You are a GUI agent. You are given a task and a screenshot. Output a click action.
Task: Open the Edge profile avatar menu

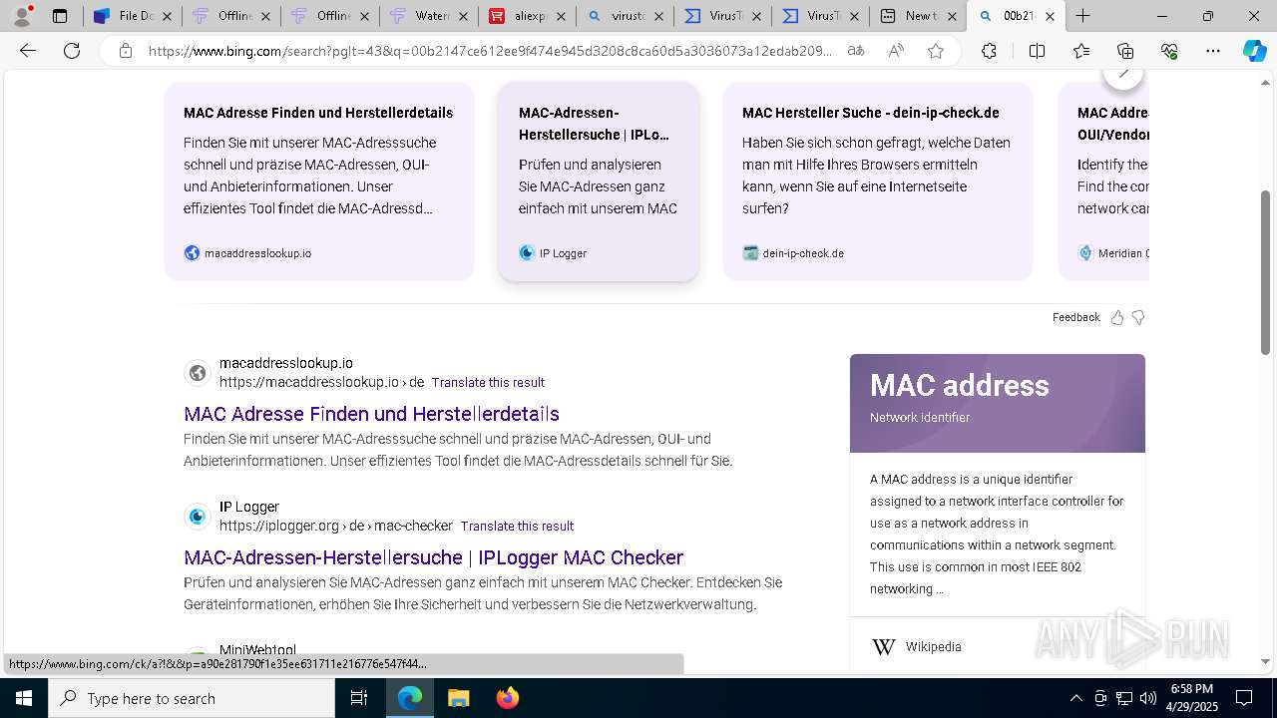pos(21,16)
